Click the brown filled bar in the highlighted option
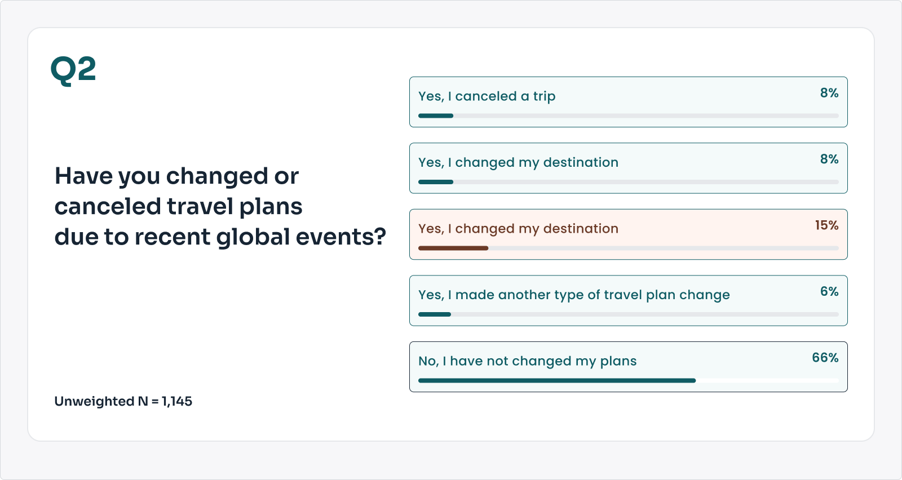902x480 pixels. click(453, 248)
